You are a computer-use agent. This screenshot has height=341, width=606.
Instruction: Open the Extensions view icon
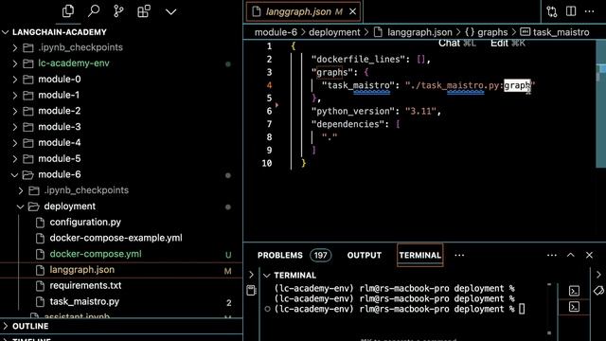coord(144,11)
